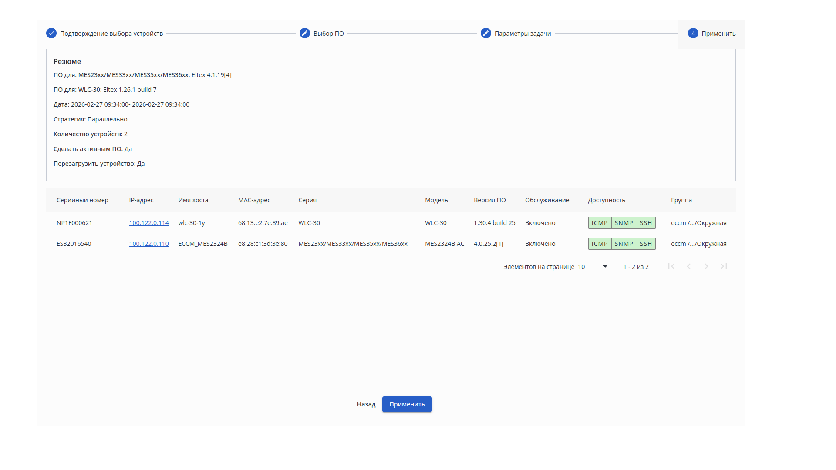Open the Параметры задачи step label
Screen dimensions: 836x470
(522, 34)
